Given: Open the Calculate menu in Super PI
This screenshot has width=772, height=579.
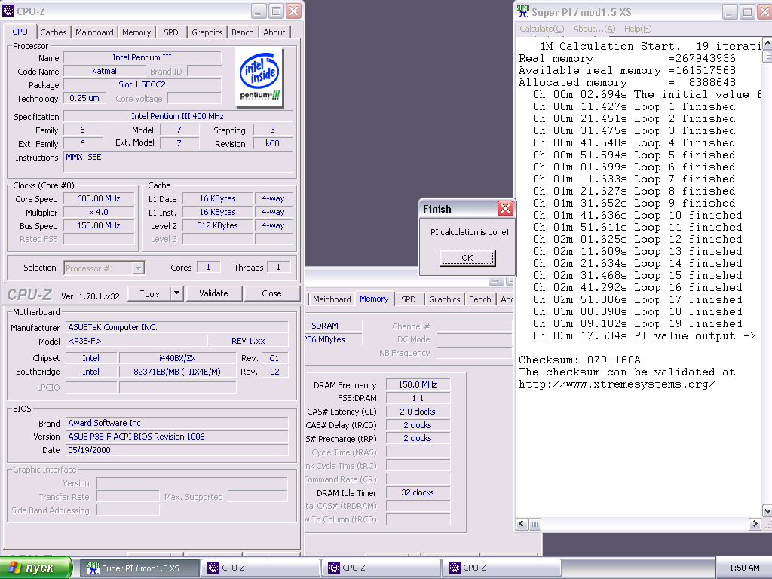Looking at the screenshot, I should tap(541, 29).
